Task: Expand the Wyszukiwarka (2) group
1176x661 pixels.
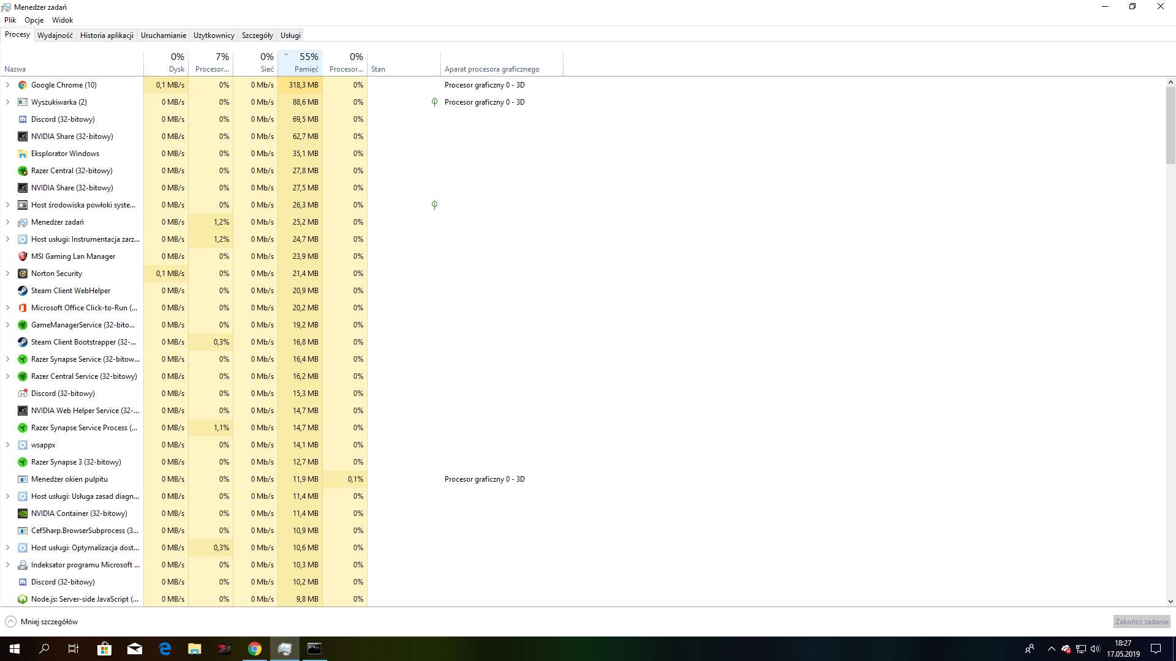Action: [x=7, y=102]
